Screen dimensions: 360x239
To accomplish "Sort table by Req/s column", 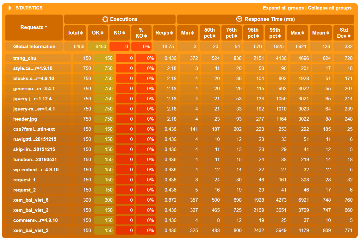I will pos(164,33).
